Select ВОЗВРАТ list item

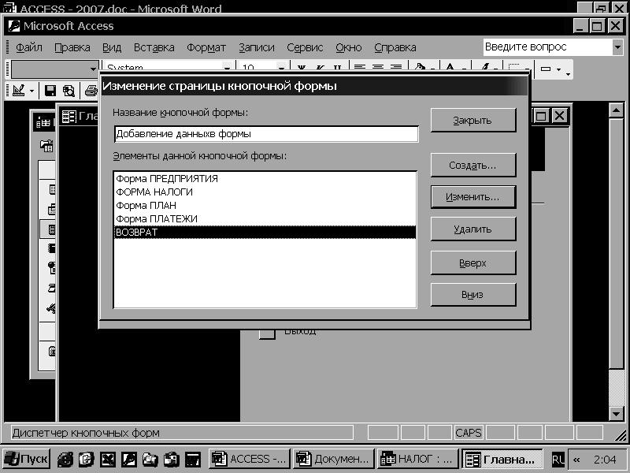265,232
